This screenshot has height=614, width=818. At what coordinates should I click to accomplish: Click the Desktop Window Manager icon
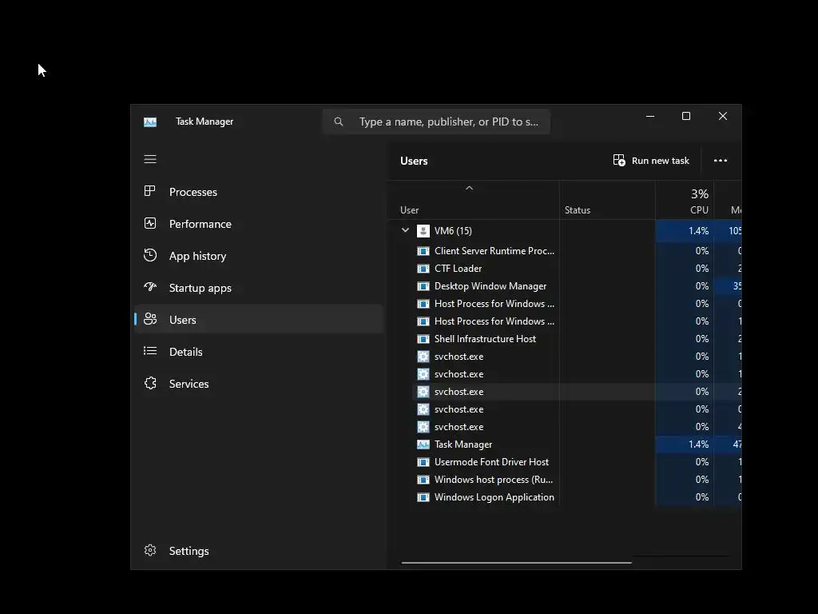point(423,286)
